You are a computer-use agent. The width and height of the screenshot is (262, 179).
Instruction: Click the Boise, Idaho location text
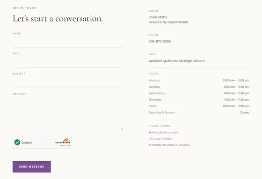pos(158,17)
